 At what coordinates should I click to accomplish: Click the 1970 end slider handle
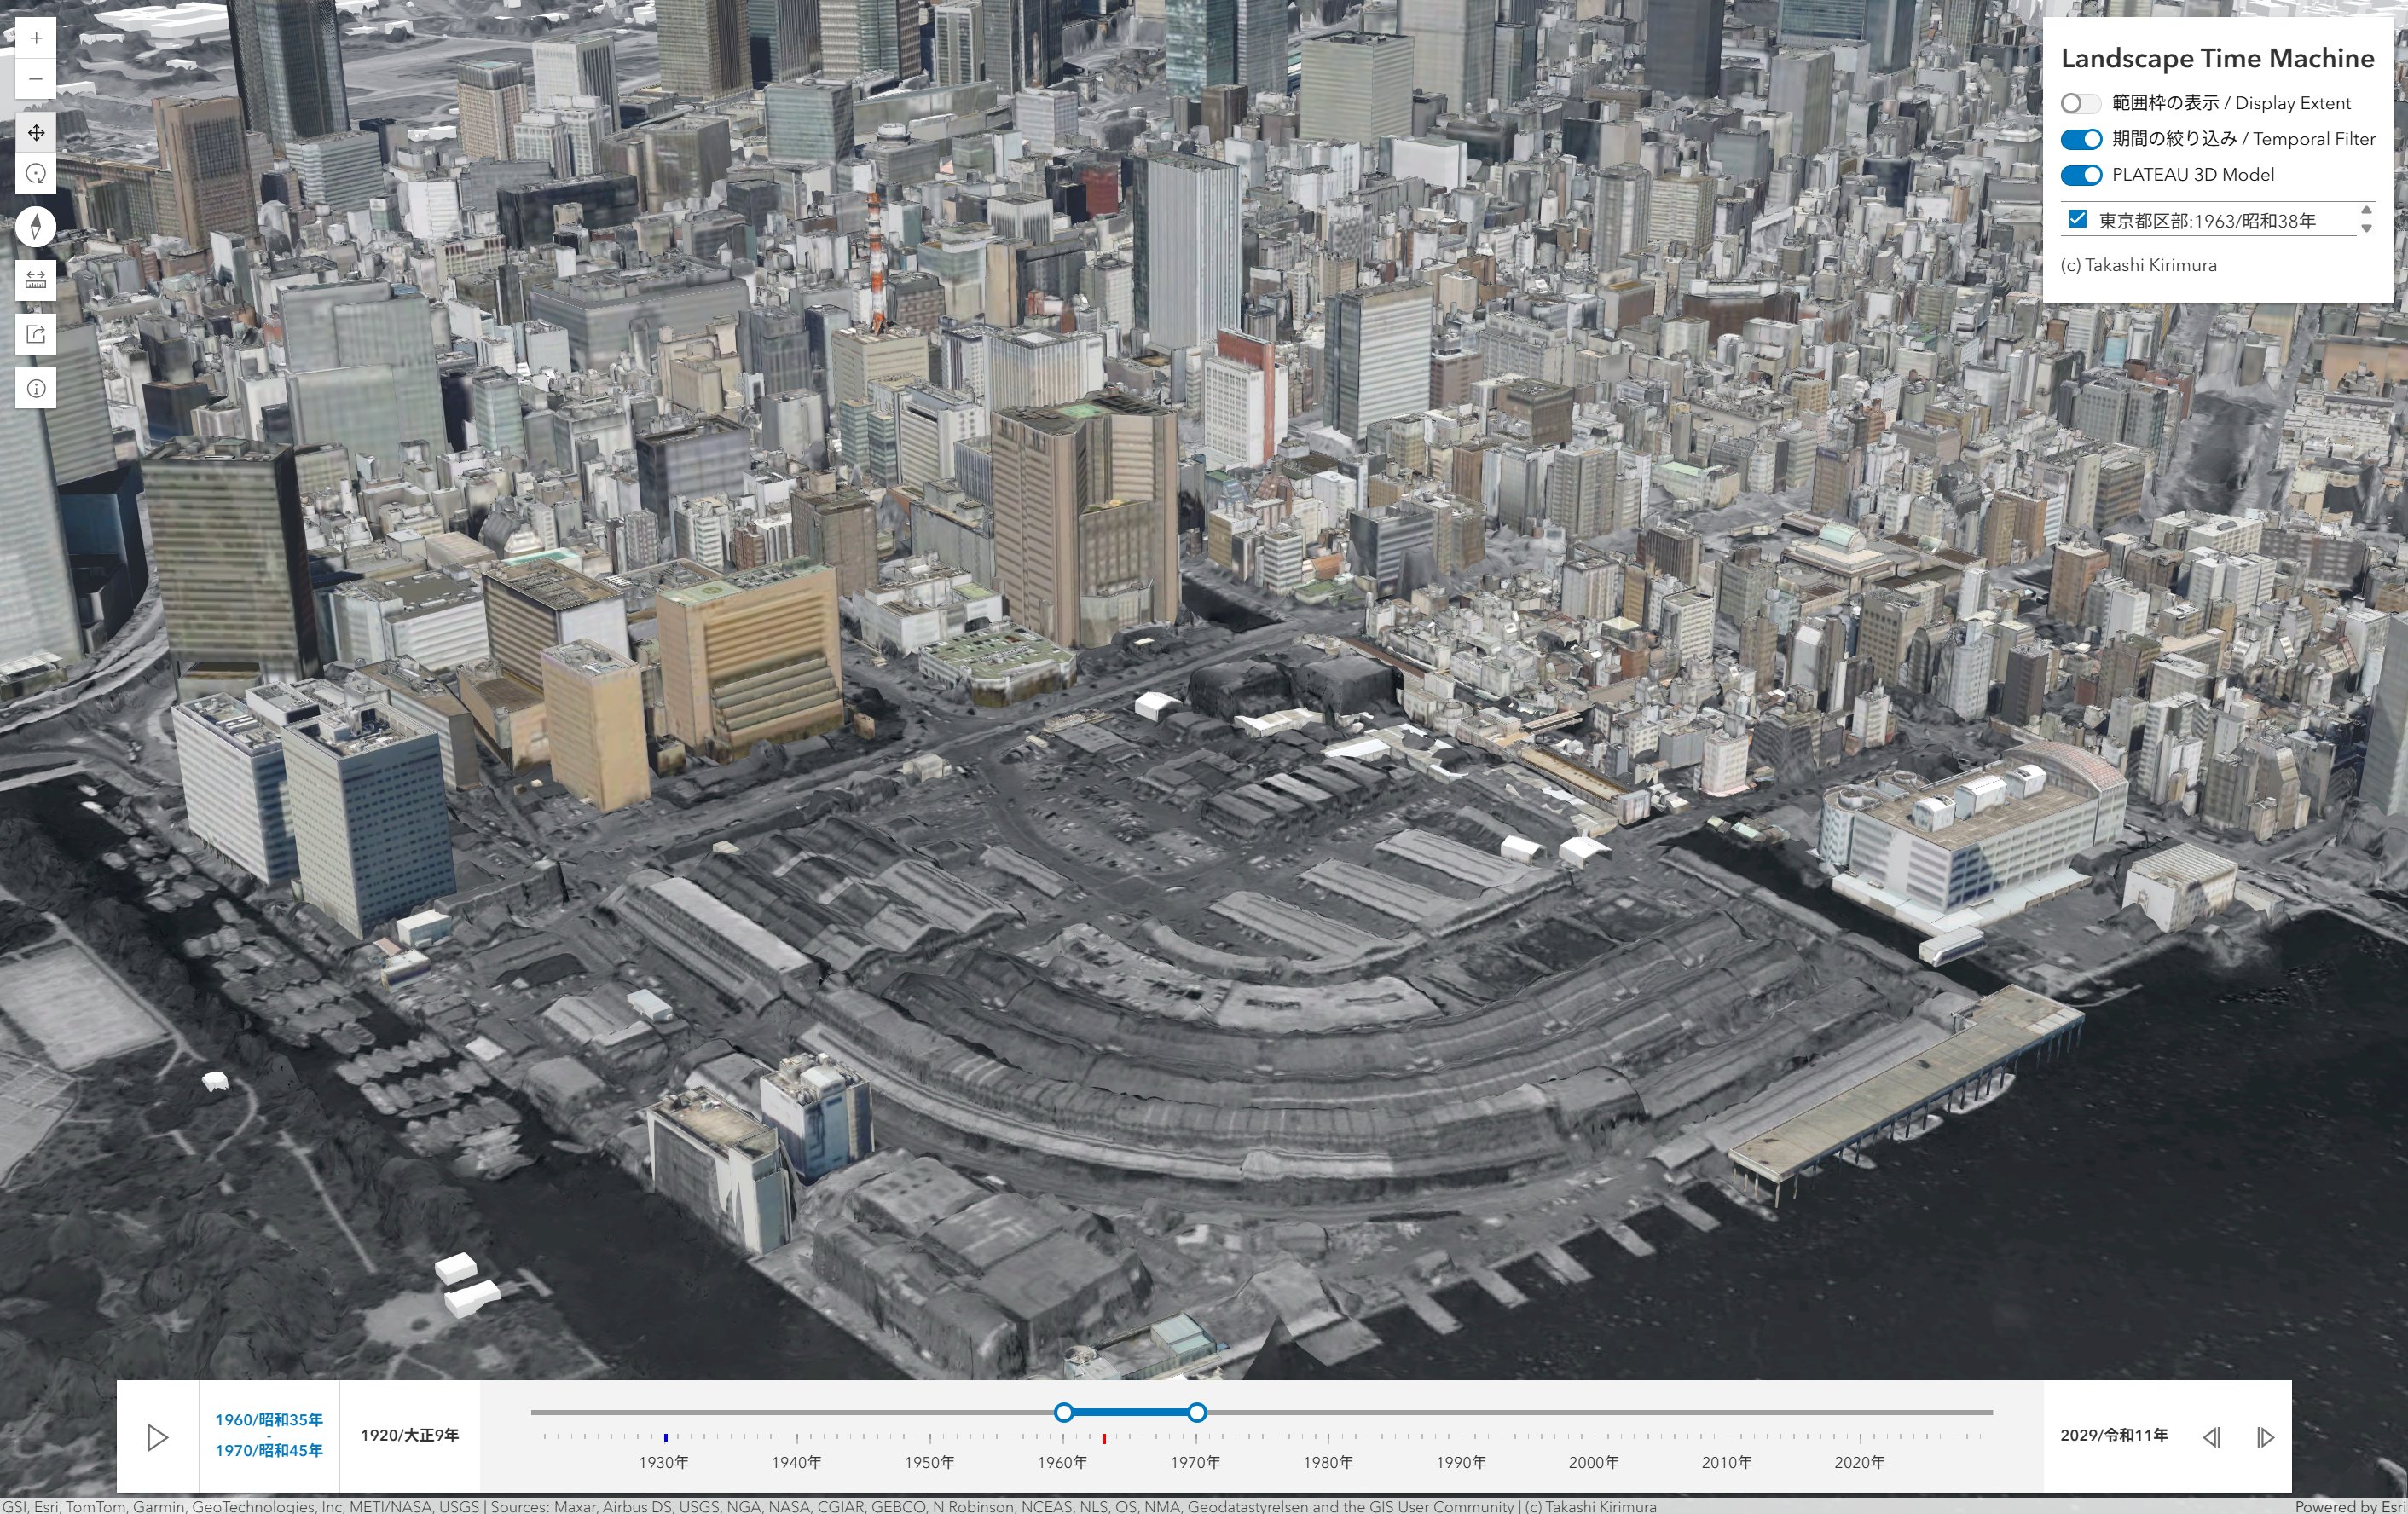click(1197, 1412)
